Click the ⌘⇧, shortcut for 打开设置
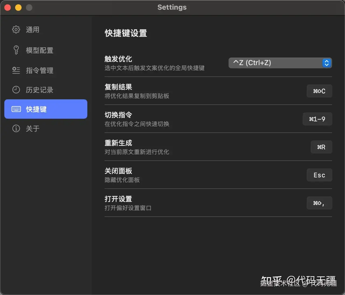 point(319,203)
